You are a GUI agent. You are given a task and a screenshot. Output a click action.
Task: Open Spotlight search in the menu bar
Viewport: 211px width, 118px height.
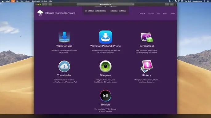(x=204, y=1)
